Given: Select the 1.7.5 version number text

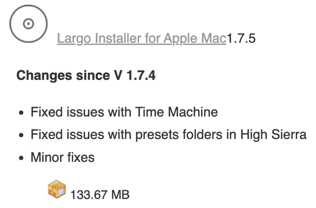Looking at the screenshot, I should (x=241, y=38).
